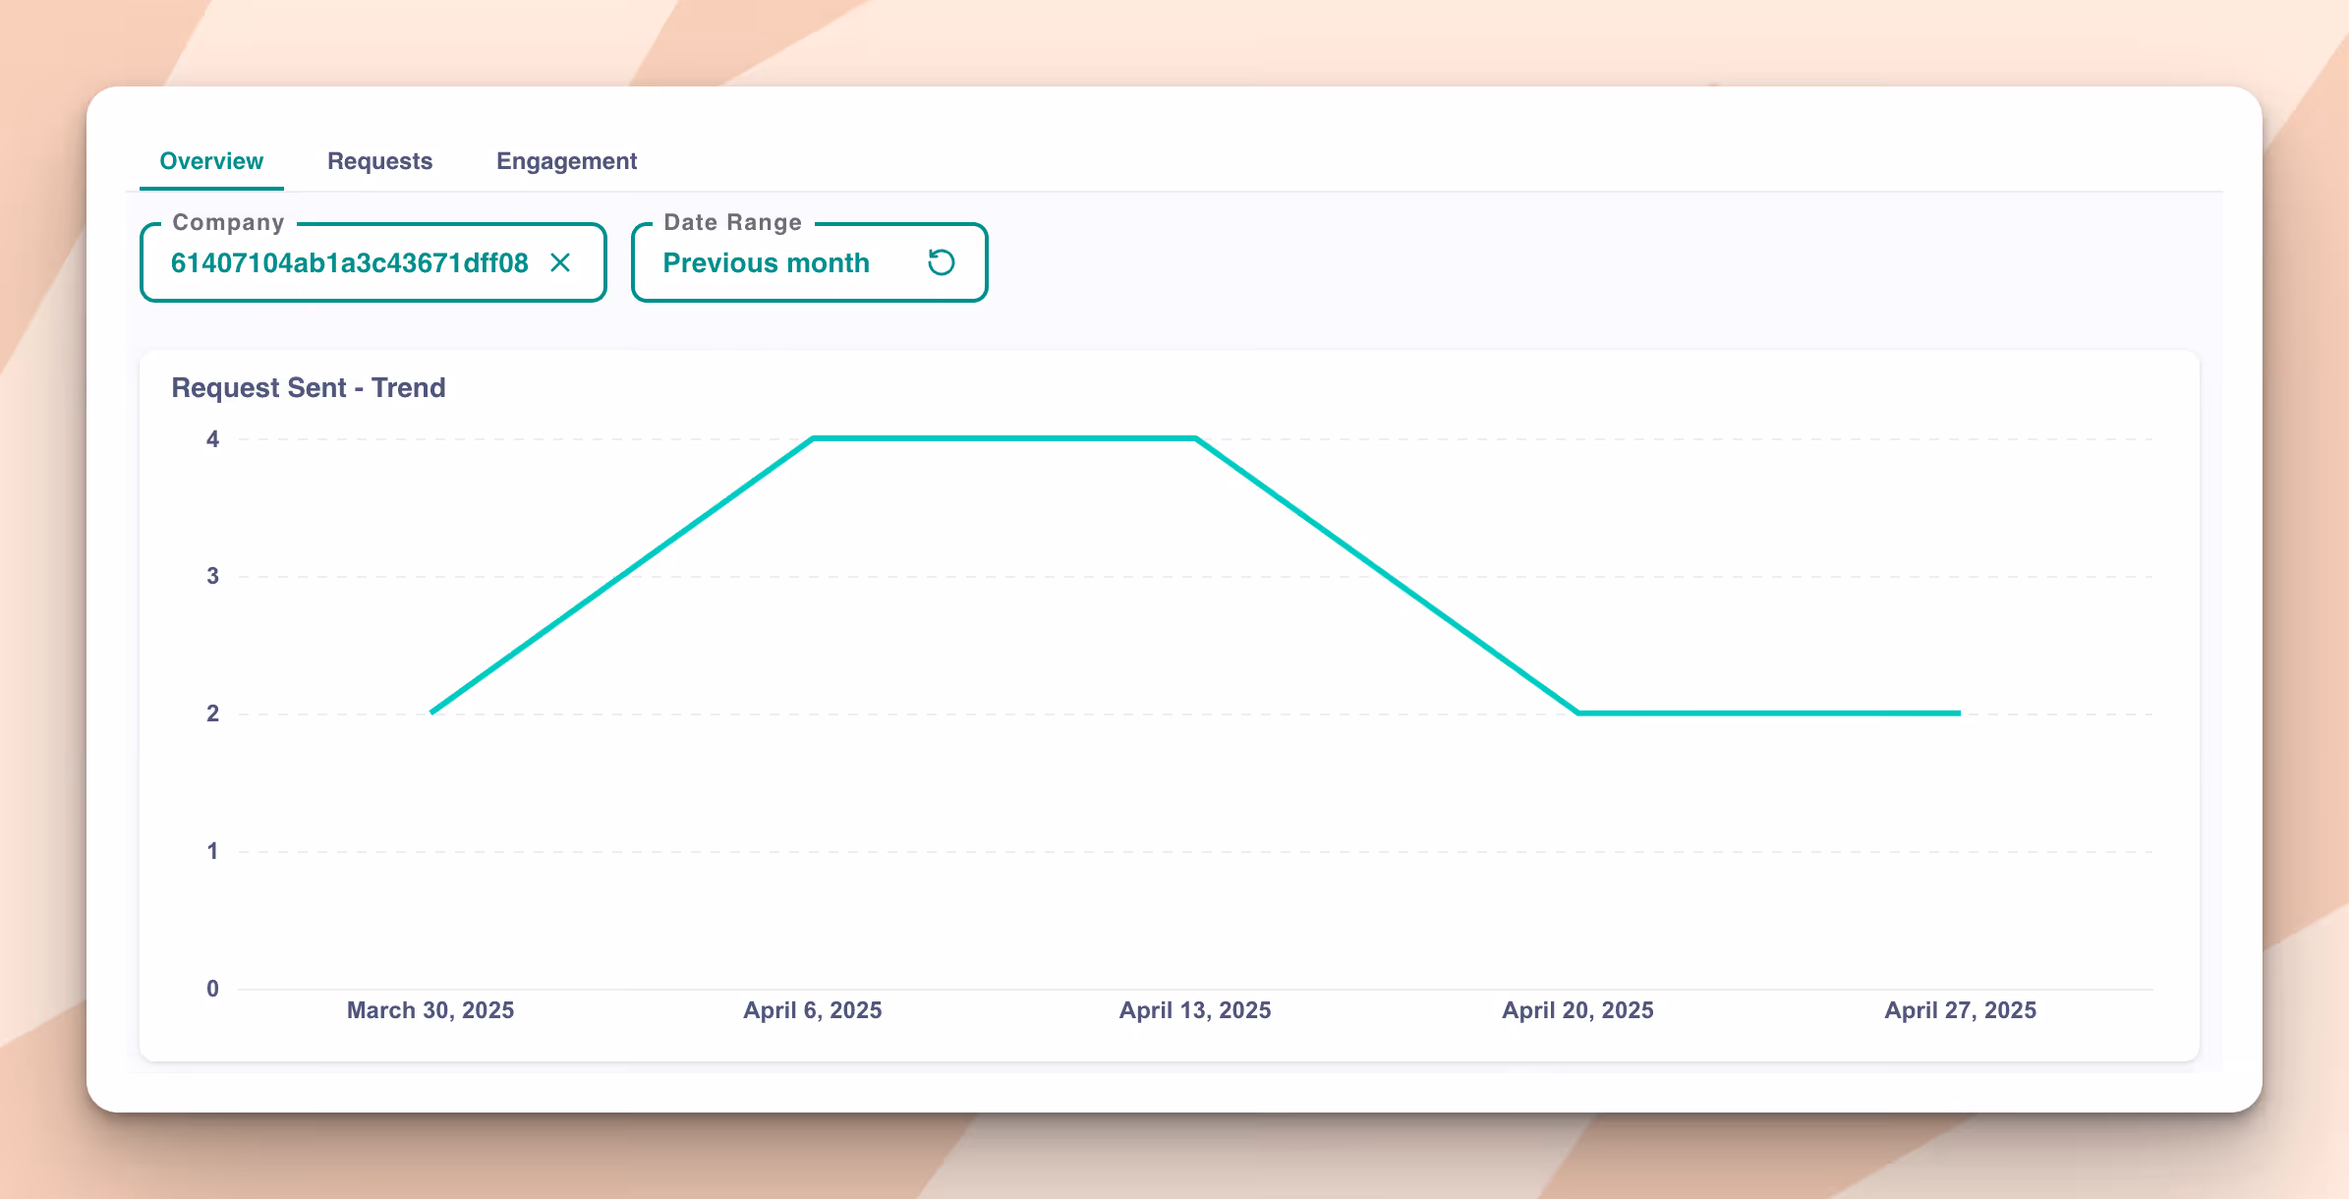The height and width of the screenshot is (1199, 2349).
Task: Click the trend line point at April 13, 2025
Action: tap(1195, 438)
